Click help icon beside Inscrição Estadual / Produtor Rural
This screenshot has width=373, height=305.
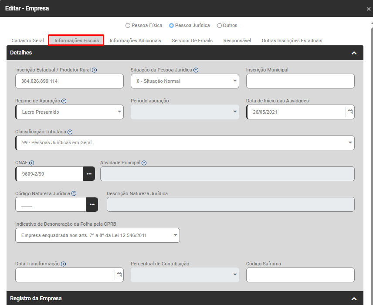(x=95, y=70)
